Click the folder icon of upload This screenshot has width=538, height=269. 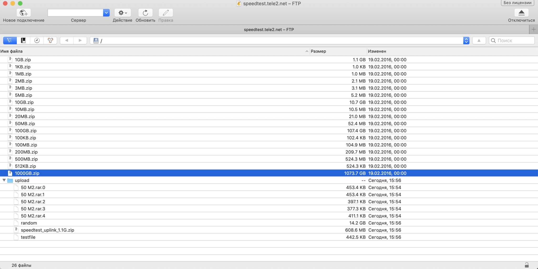[x=10, y=180]
